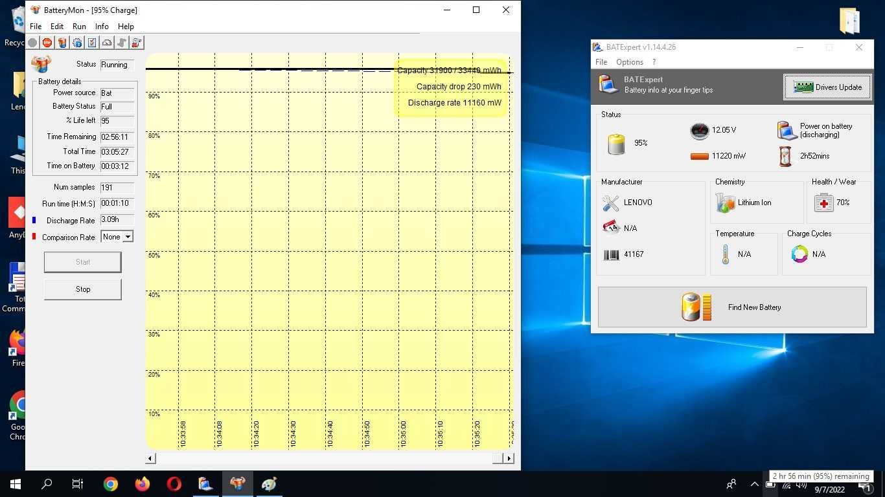Open Windows Start menu
The width and height of the screenshot is (885, 497).
[x=16, y=484]
